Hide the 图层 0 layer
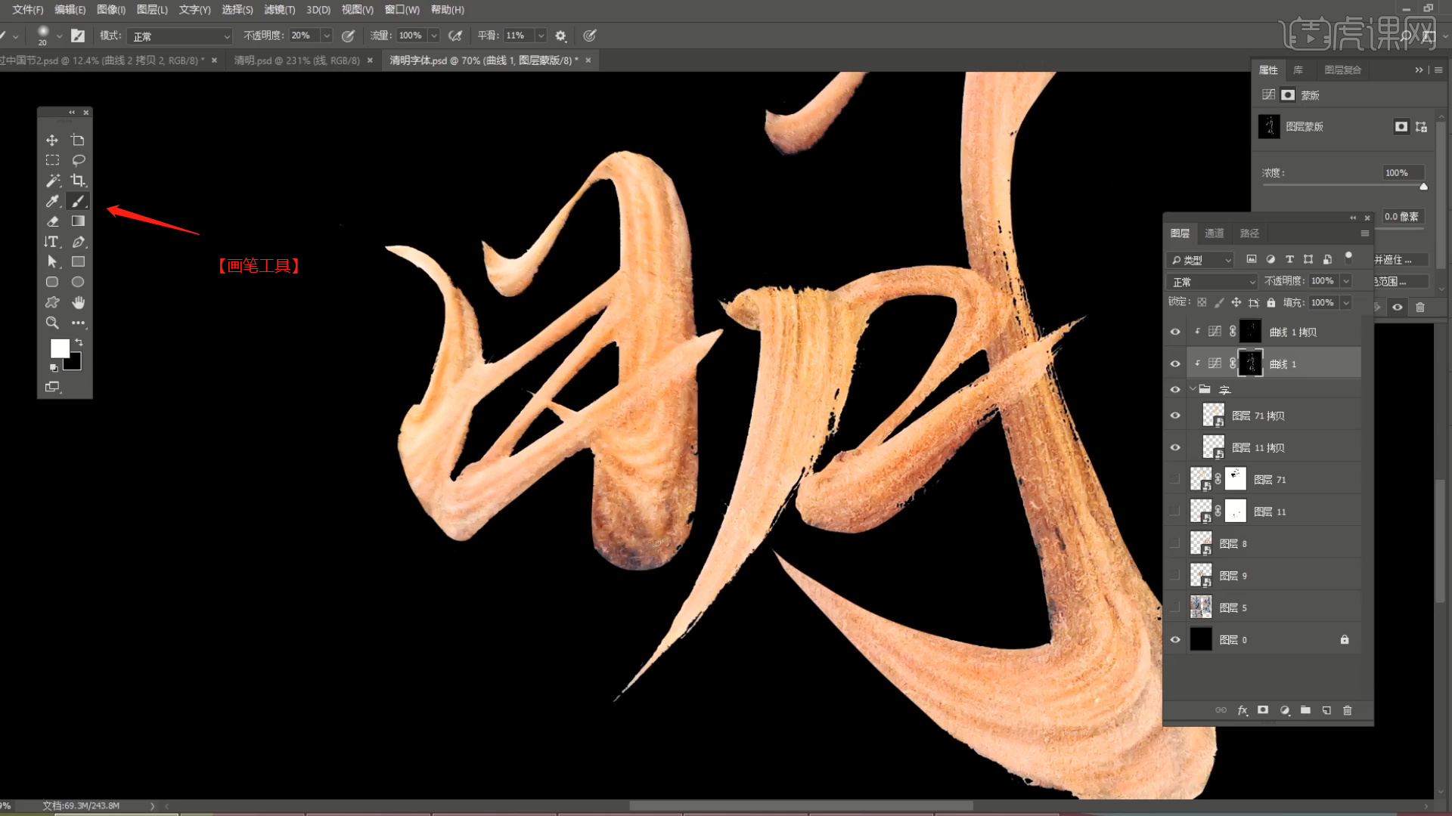The image size is (1452, 816). [x=1175, y=640]
